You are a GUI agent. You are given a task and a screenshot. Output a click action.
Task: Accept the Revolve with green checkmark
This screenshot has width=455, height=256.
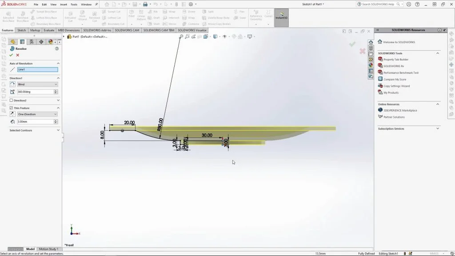tap(11, 55)
